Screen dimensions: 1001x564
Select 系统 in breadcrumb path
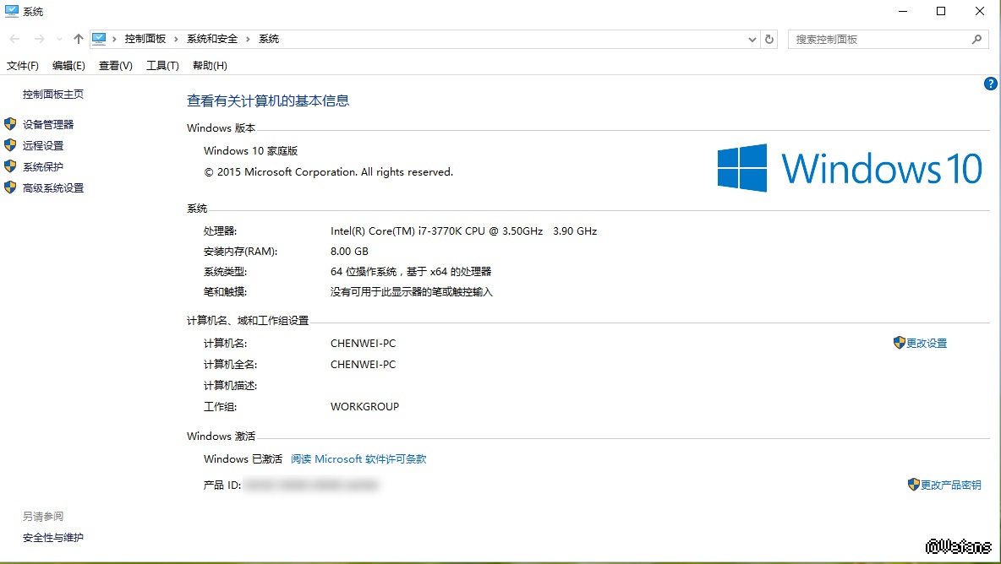pos(269,39)
